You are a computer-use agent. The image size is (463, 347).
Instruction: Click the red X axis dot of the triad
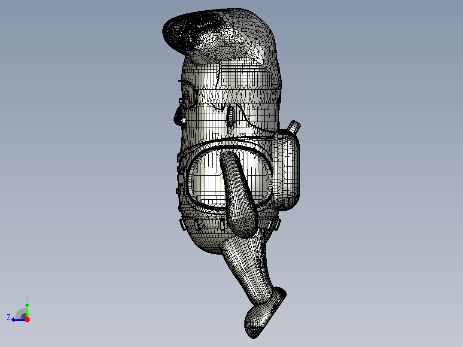pyautogui.click(x=27, y=320)
